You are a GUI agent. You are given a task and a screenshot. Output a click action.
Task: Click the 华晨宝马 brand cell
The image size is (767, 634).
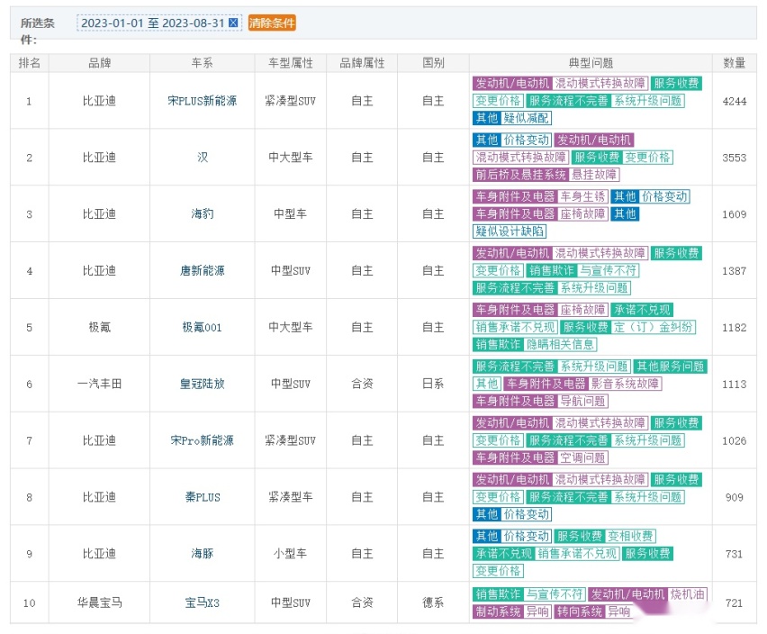point(99,602)
